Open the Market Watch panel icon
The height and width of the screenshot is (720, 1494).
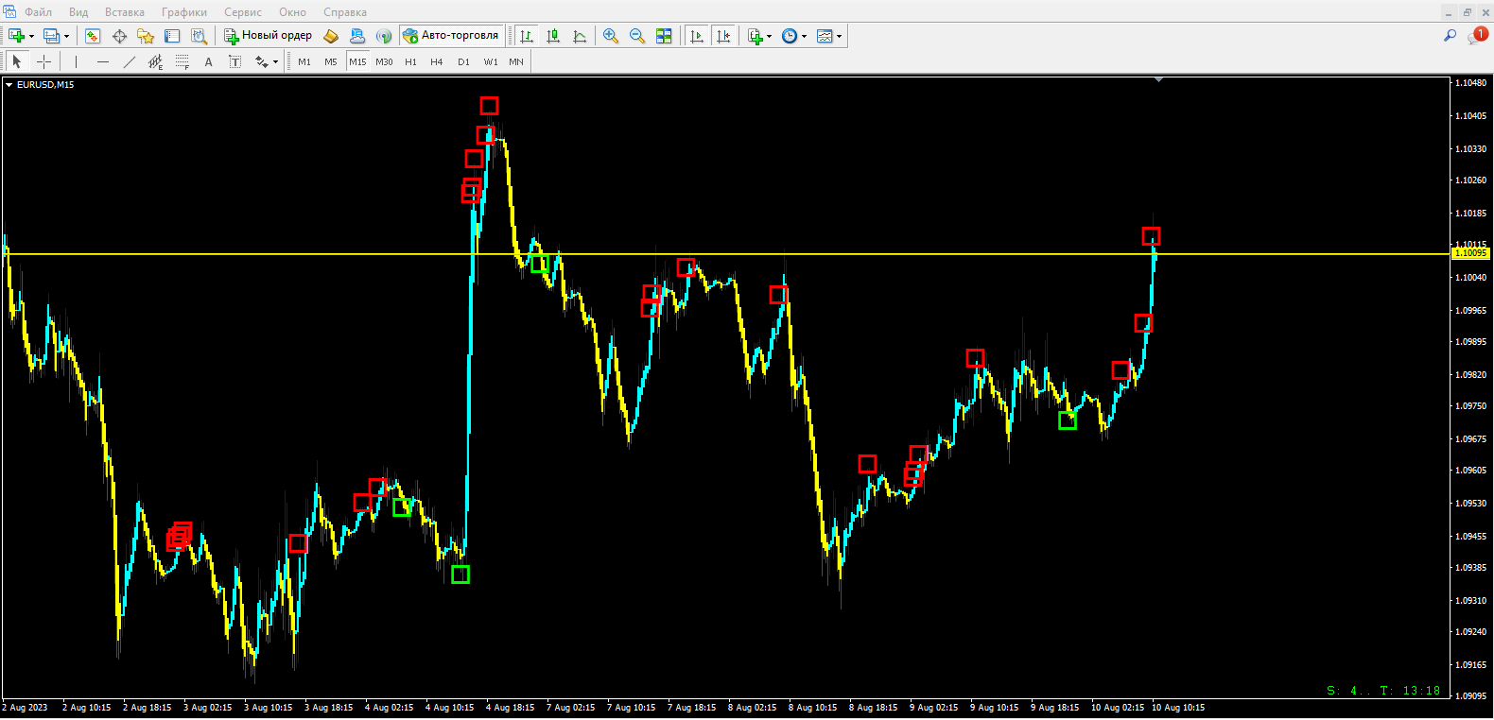[x=93, y=36]
